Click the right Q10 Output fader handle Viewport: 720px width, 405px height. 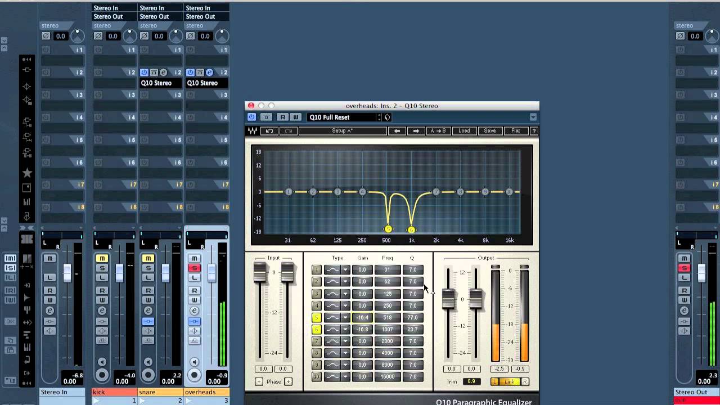pos(475,299)
